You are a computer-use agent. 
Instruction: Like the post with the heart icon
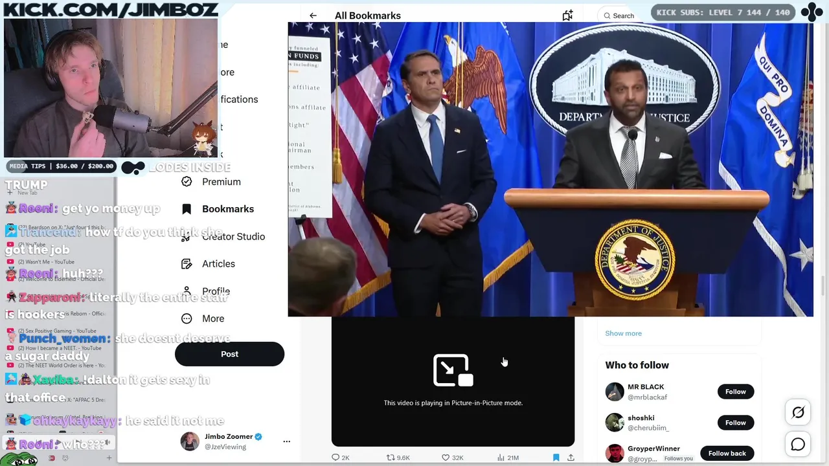[446, 458]
